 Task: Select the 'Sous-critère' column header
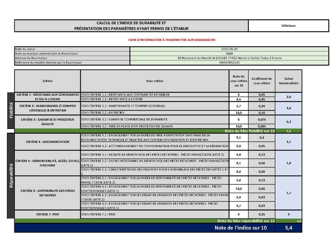(x=155, y=81)
